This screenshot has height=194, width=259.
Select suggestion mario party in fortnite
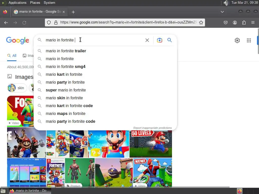105,82
